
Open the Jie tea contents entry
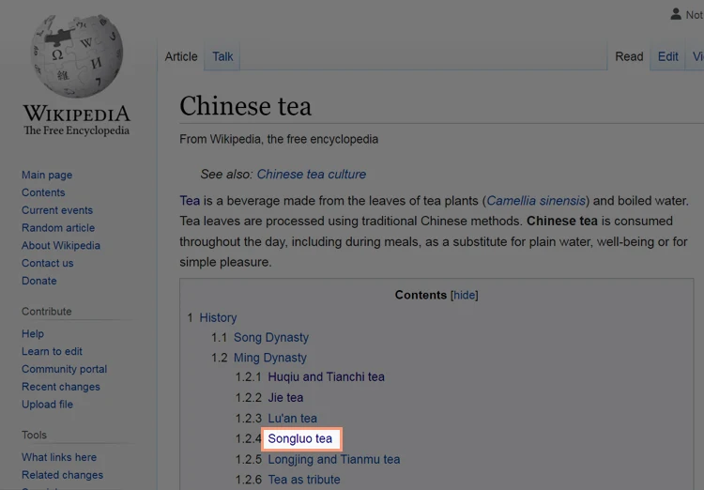tap(285, 397)
